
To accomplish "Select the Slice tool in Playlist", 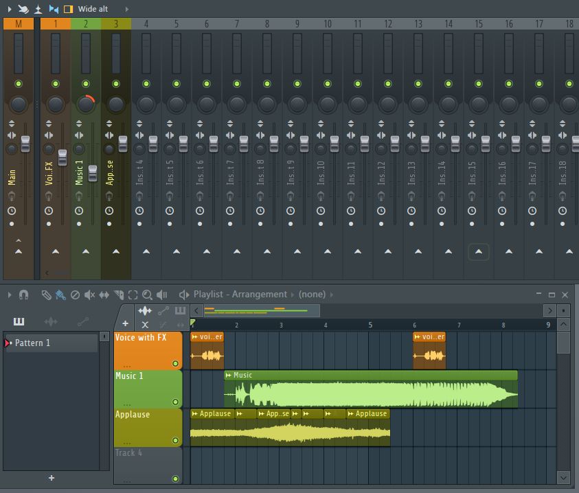I will (119, 295).
